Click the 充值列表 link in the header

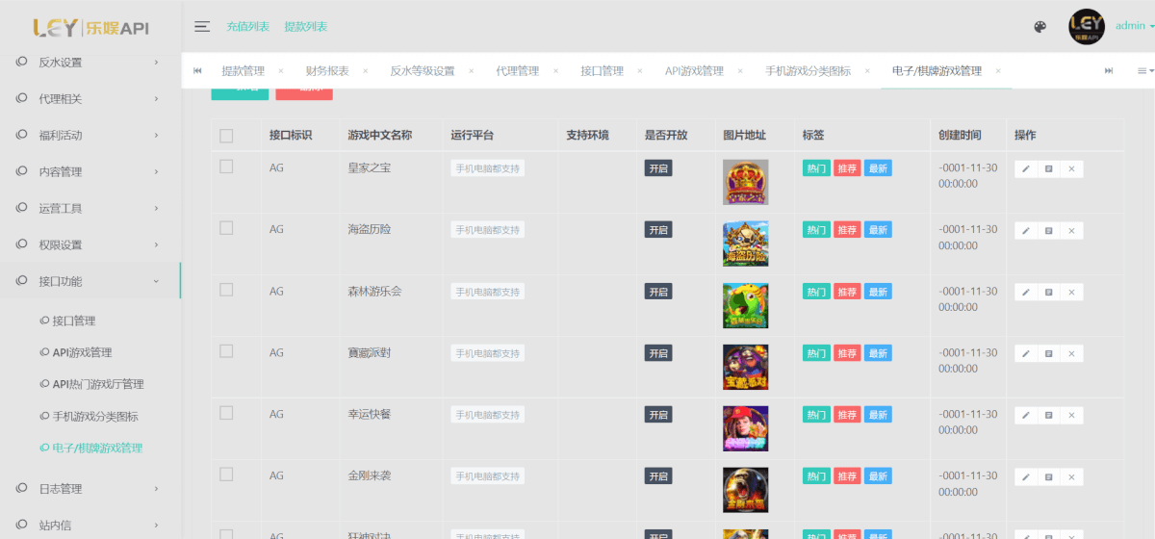click(247, 27)
